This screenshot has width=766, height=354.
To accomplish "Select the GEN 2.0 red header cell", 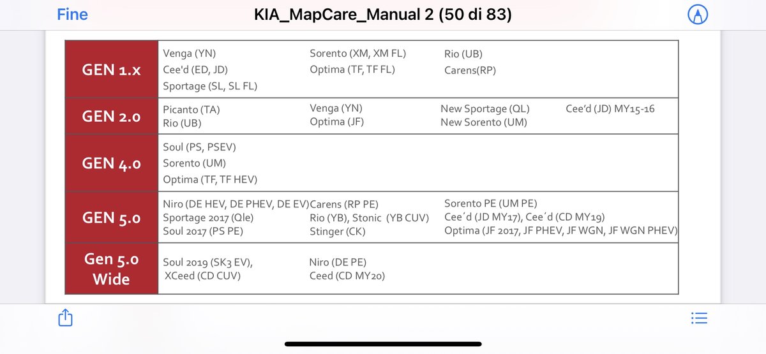I will [112, 116].
